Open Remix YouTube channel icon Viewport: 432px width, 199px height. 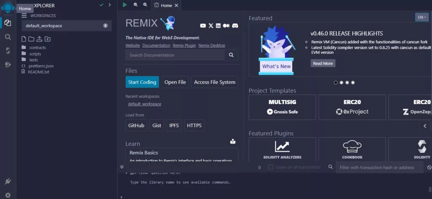coord(203,26)
